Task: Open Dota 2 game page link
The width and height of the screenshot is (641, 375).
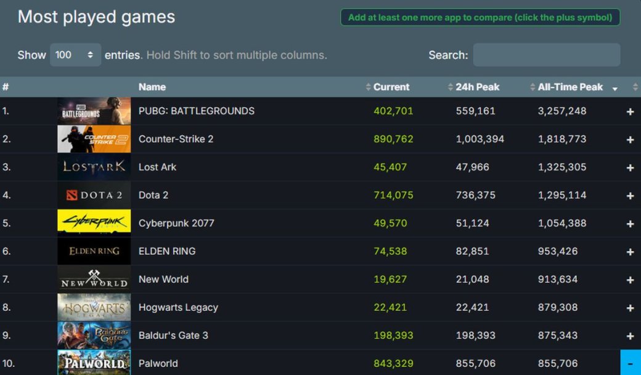Action: pos(153,195)
